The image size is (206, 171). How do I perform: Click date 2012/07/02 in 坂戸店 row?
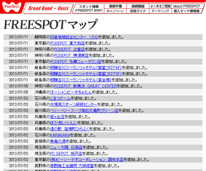point(18,154)
